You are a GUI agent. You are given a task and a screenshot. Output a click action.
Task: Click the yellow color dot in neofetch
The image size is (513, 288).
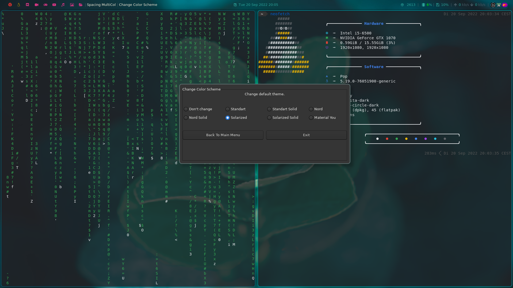[406, 139]
